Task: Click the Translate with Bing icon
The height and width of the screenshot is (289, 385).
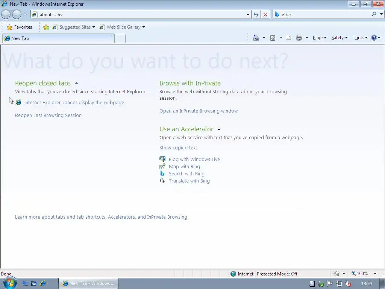Action: [162, 181]
